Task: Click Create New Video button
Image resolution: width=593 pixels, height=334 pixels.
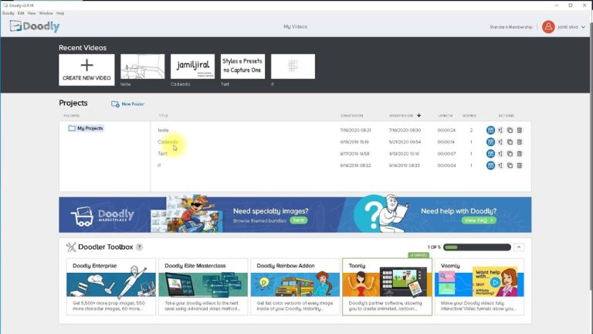Action: click(86, 70)
